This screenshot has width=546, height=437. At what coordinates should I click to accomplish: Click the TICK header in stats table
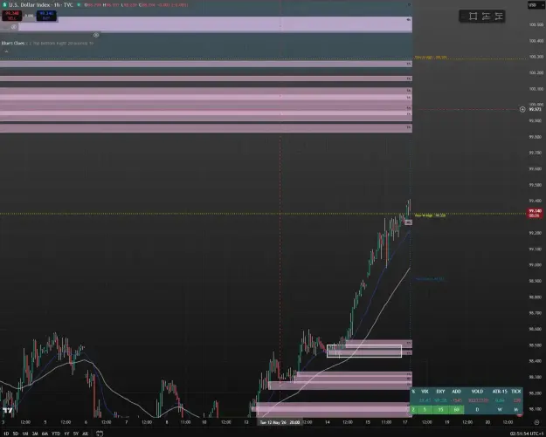[x=516, y=392]
